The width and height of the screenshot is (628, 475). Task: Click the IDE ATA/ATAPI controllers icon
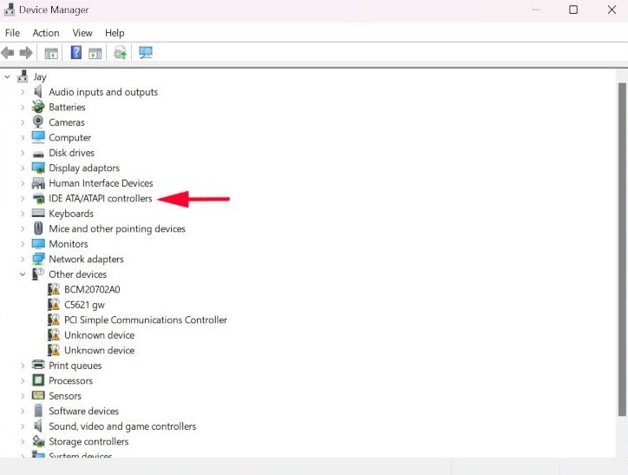38,198
